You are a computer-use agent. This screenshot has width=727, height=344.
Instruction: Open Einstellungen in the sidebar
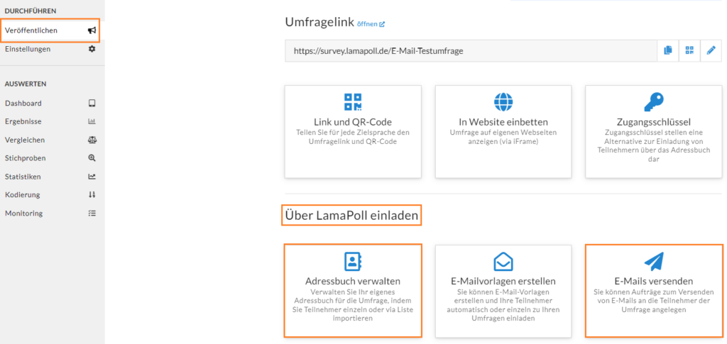tap(50, 49)
